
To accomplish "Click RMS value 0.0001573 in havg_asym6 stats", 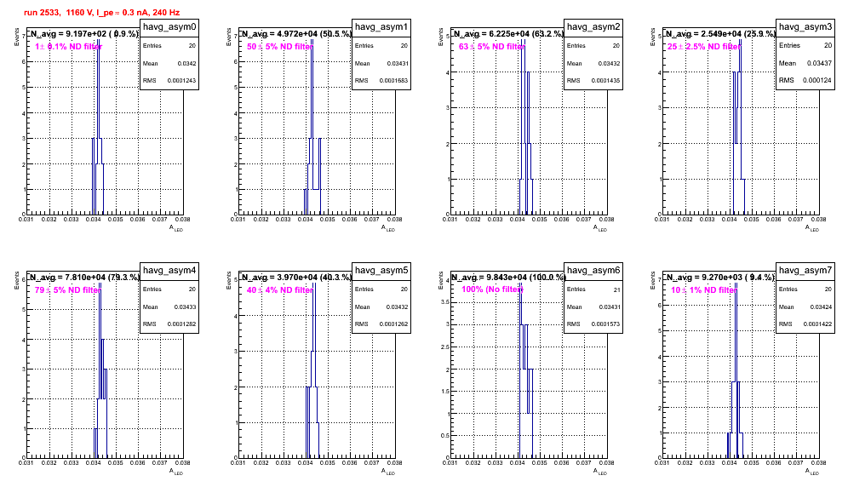I will pyautogui.click(x=605, y=324).
